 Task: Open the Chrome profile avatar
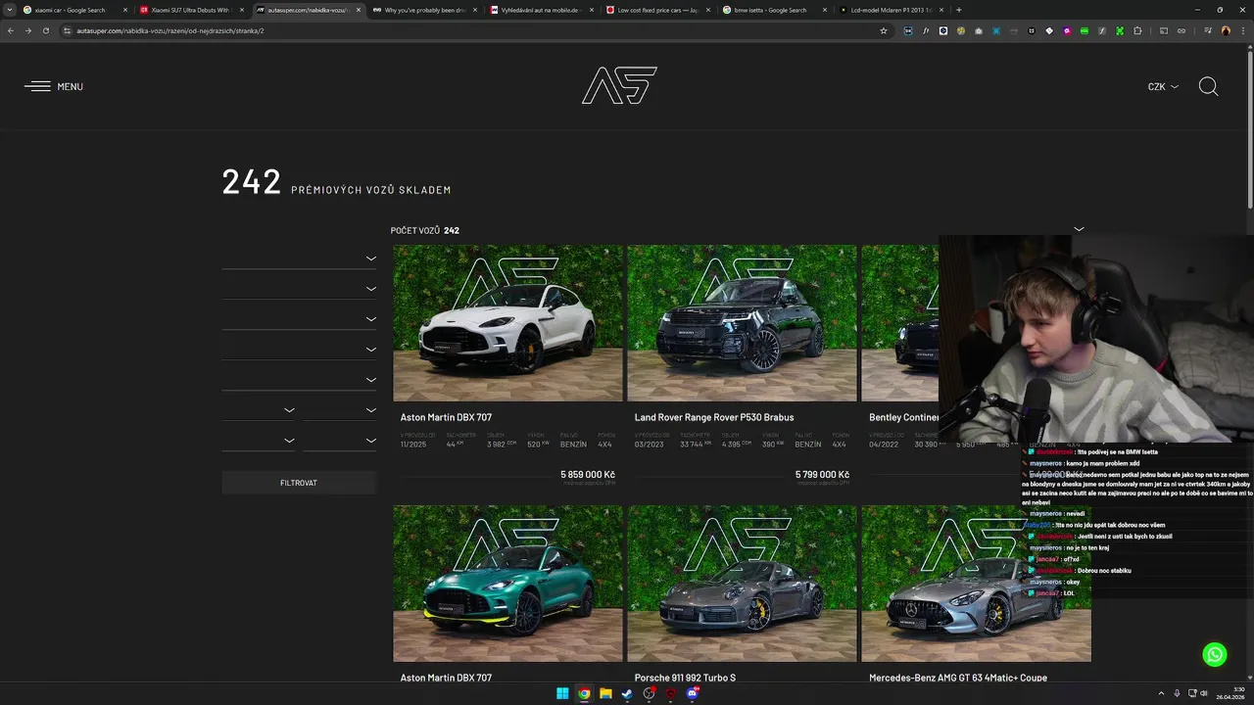[1225, 30]
